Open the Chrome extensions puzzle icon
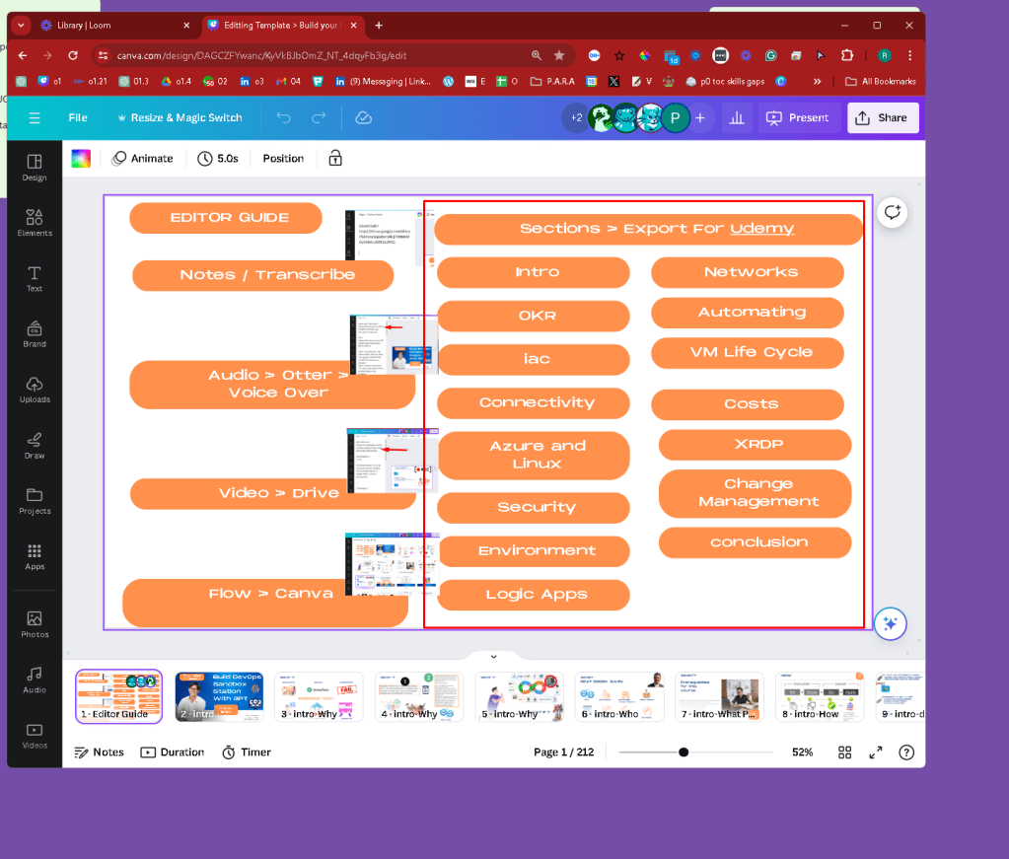Viewport: 1009px width, 859px height. point(847,55)
